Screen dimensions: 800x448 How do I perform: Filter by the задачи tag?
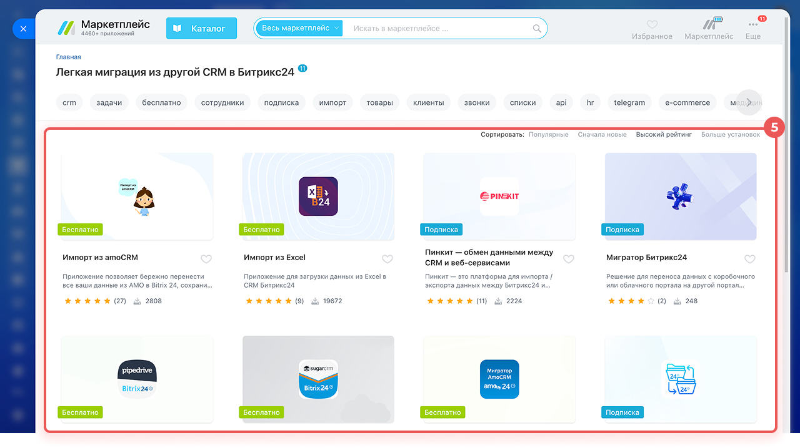click(x=109, y=102)
